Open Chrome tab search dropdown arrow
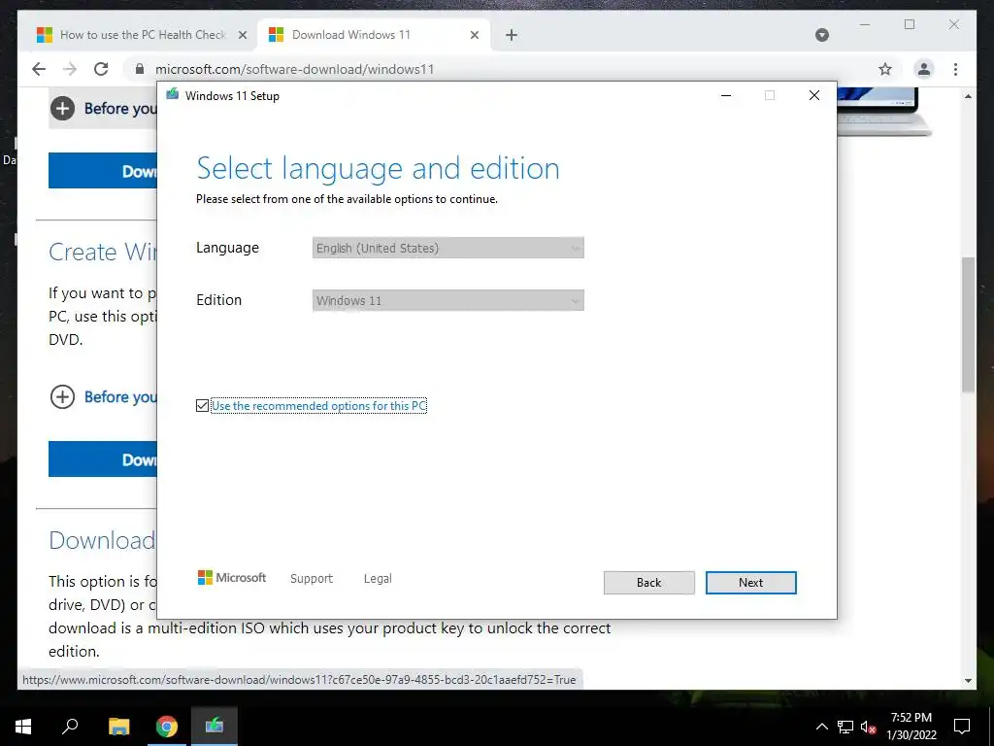 point(821,35)
